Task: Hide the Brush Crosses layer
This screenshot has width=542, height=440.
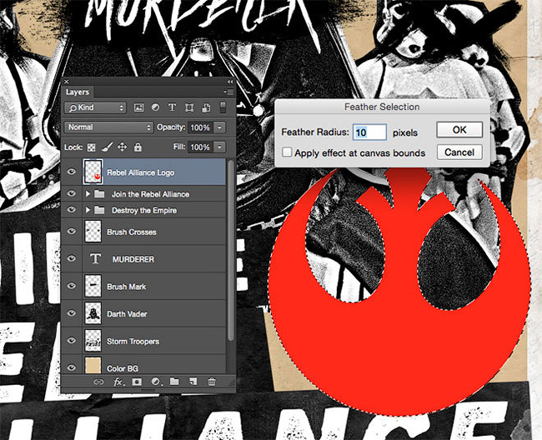Action: [x=72, y=231]
